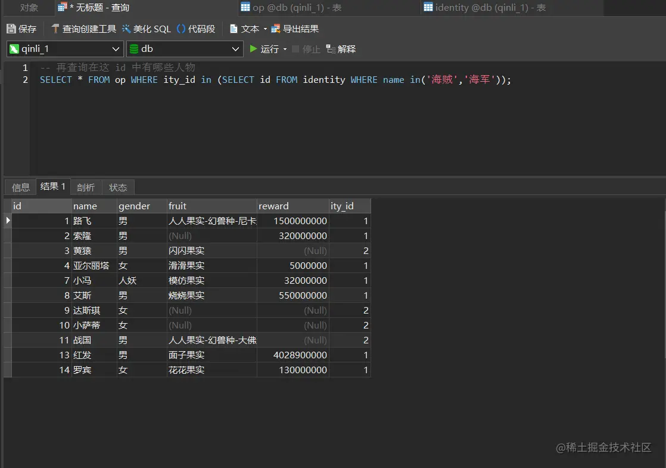The image size is (666, 468).
Task: Select the cell containing 黄猿
Action: point(94,251)
